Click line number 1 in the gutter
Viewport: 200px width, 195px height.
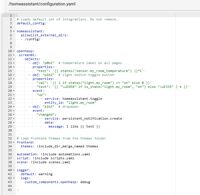point(10,15)
